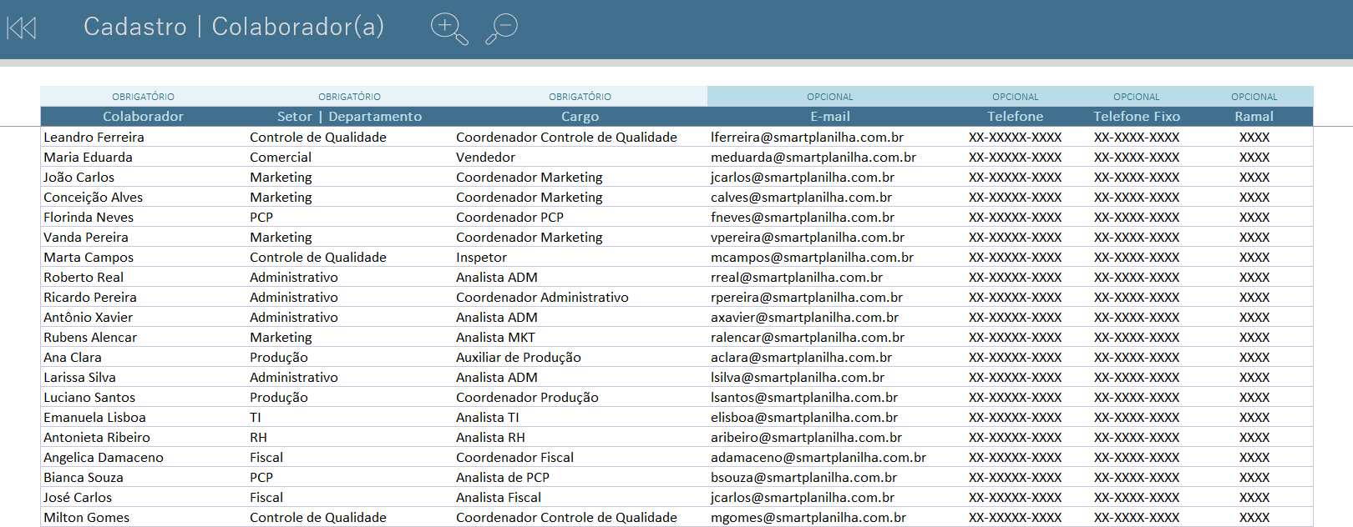Open email link lferreira@smartplanilha.com.br
Image resolution: width=1353 pixels, height=527 pixels.
pos(807,138)
